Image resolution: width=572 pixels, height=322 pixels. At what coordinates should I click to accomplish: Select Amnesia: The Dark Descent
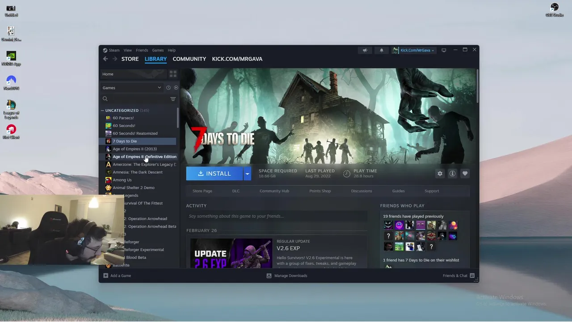pos(139,172)
